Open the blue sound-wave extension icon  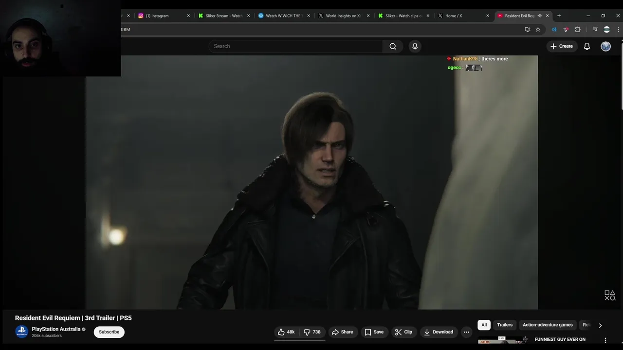coord(554,30)
